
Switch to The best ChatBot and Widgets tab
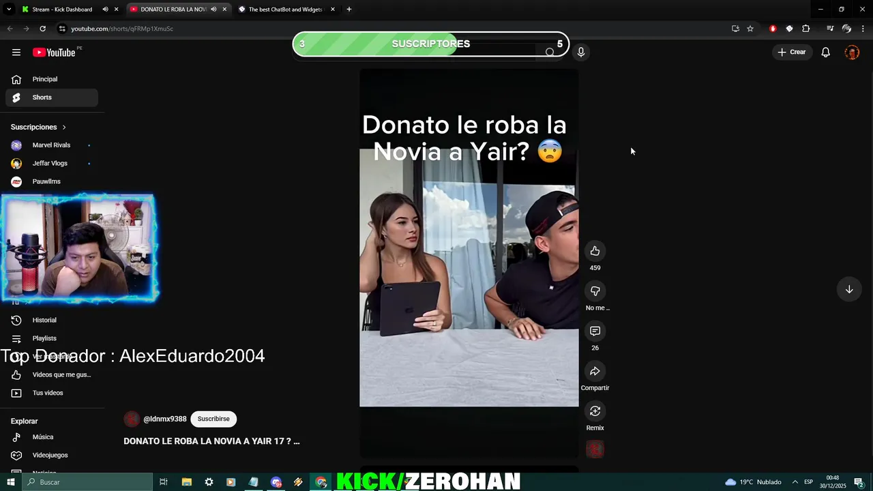click(x=285, y=10)
